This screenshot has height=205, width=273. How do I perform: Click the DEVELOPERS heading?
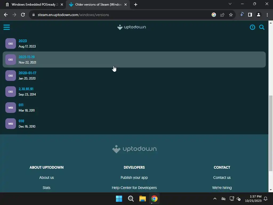click(134, 167)
